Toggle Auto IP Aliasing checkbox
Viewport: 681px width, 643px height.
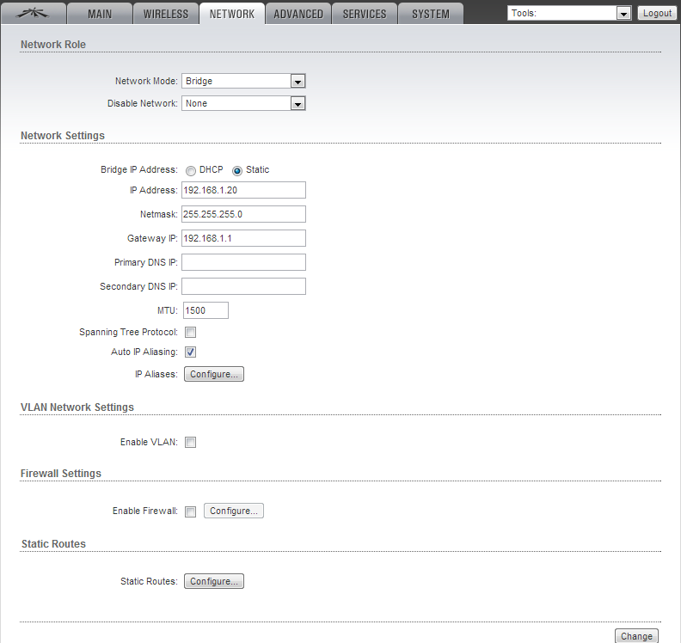pyautogui.click(x=191, y=352)
